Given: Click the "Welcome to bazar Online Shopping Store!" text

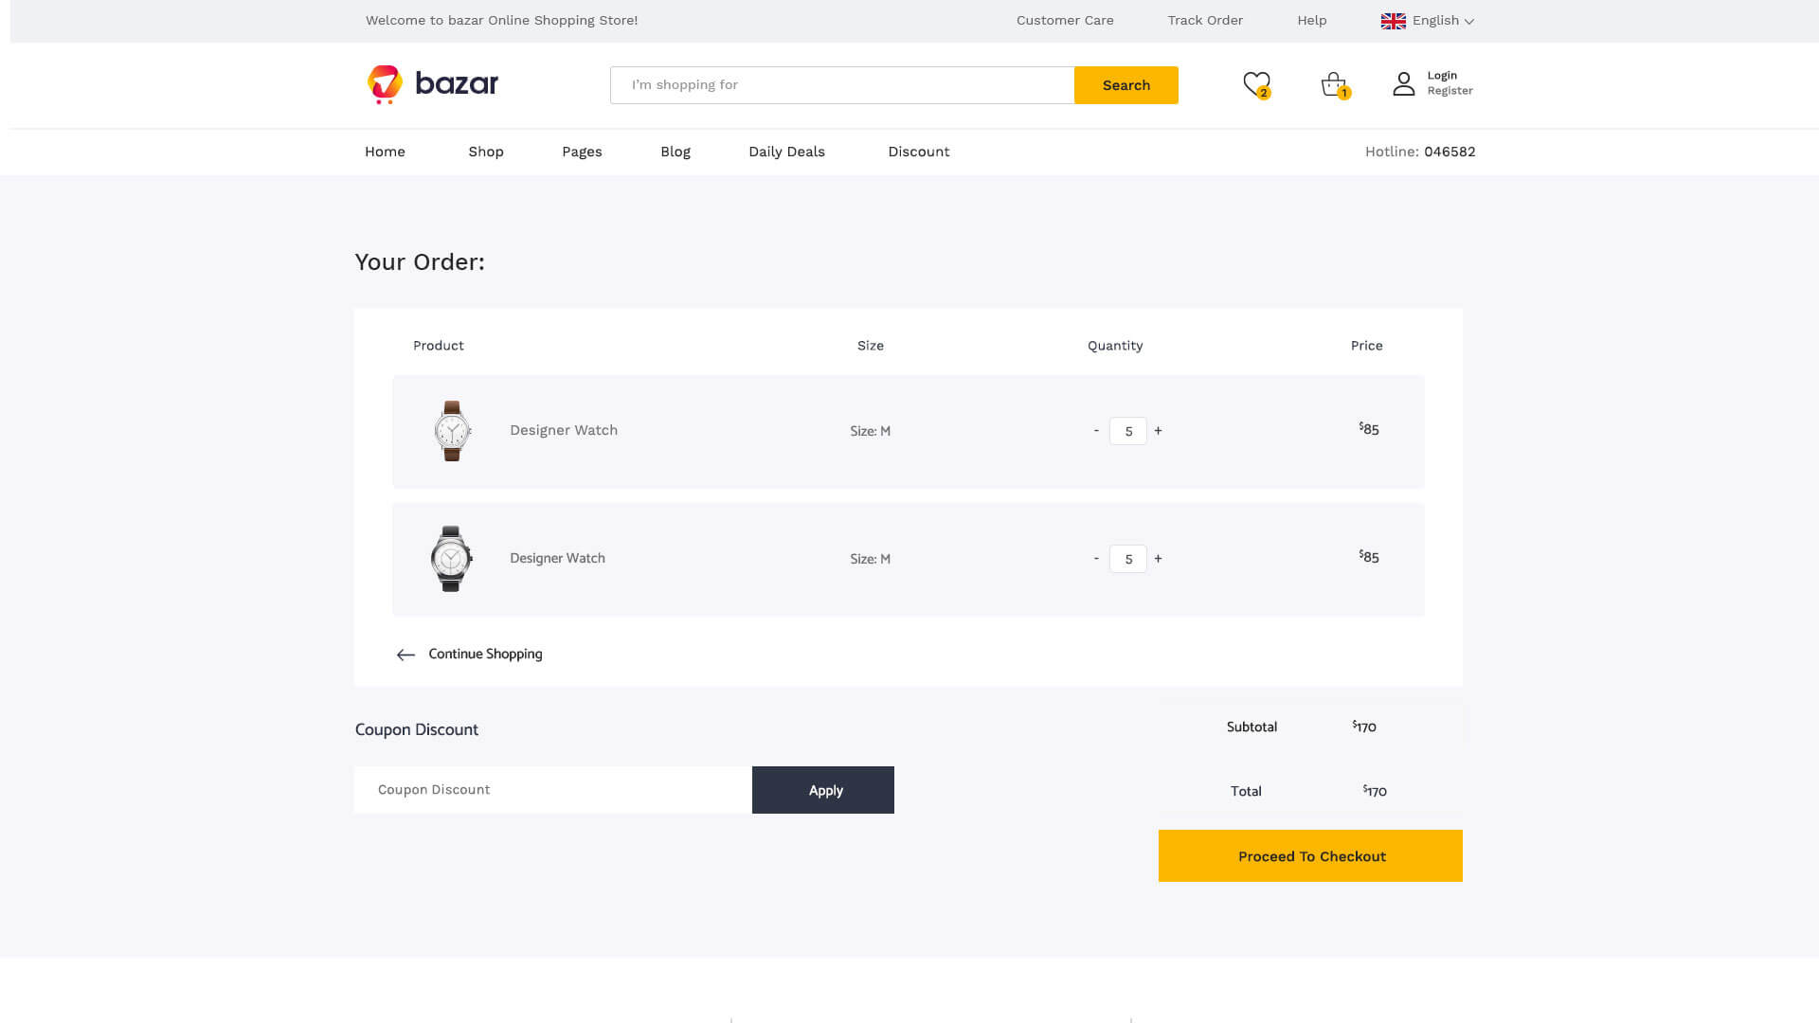Looking at the screenshot, I should tap(502, 21).
